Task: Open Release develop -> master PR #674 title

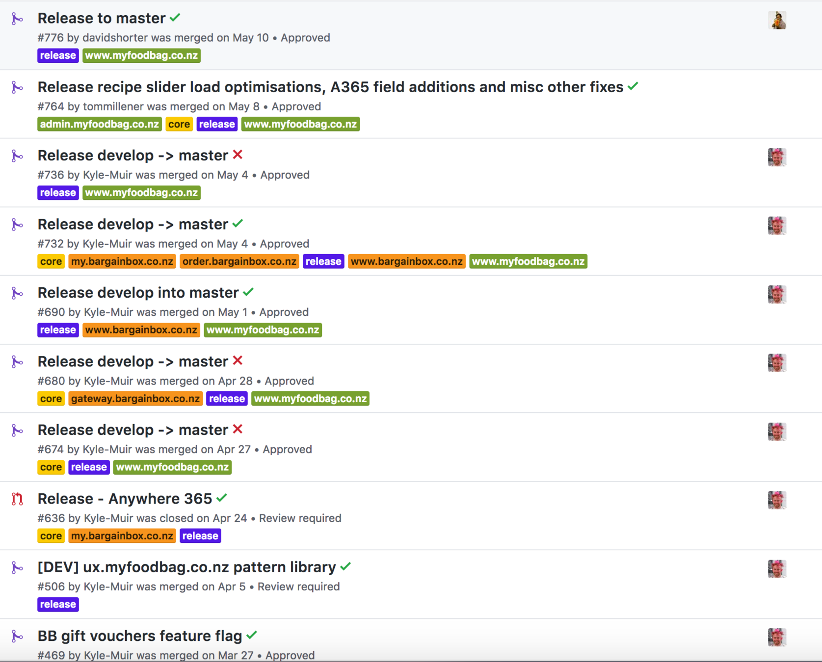Action: [133, 430]
